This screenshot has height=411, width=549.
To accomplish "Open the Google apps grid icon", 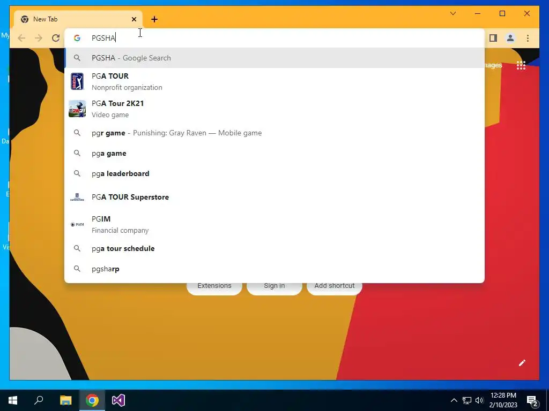I will coord(521,65).
